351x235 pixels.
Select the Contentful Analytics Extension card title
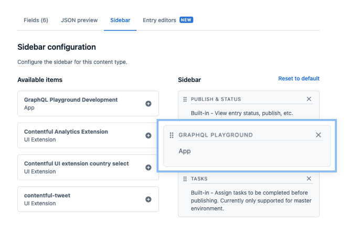(x=66, y=132)
